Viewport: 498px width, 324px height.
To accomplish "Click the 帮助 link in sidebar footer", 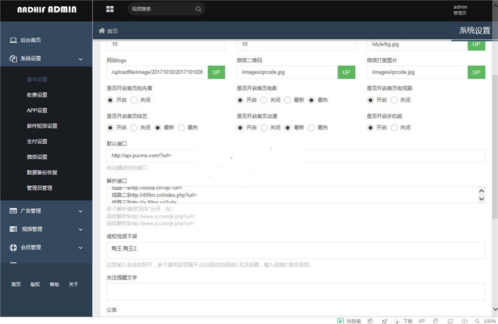I will pyautogui.click(x=54, y=284).
